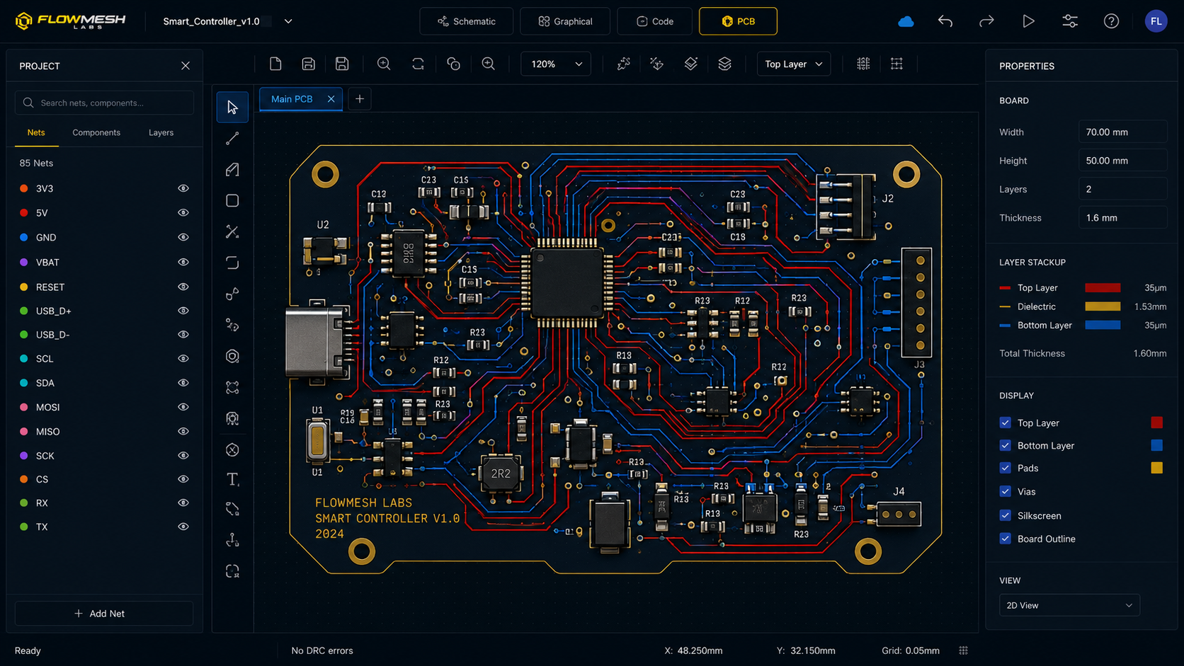Click the grid frame snap icon
The image size is (1184, 666).
click(896, 64)
